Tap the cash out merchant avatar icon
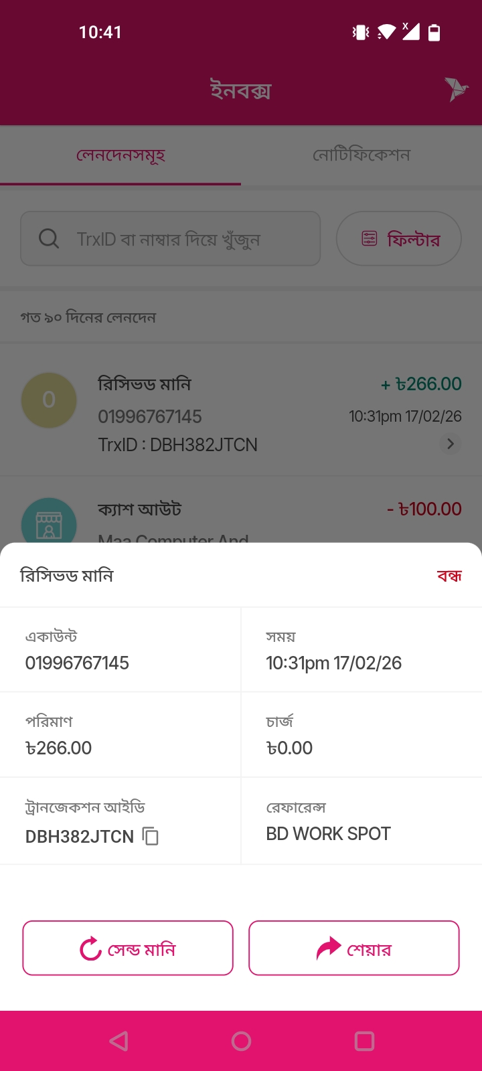 pos(49,522)
